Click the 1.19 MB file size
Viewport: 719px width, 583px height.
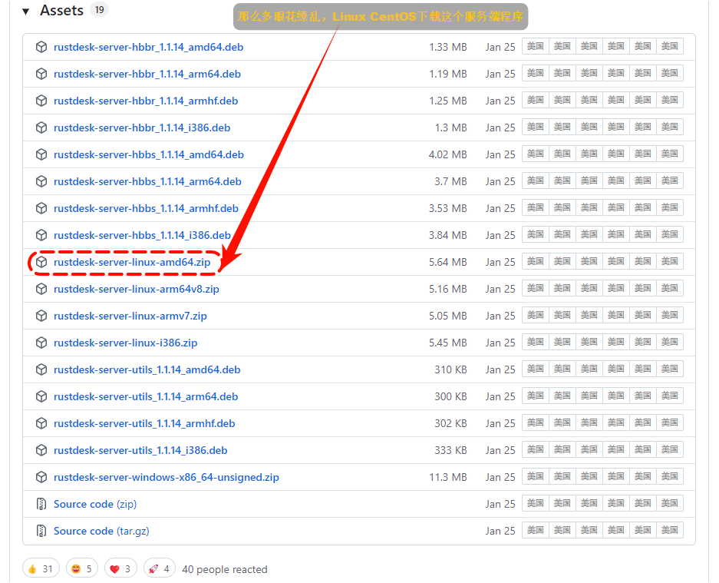(x=447, y=74)
